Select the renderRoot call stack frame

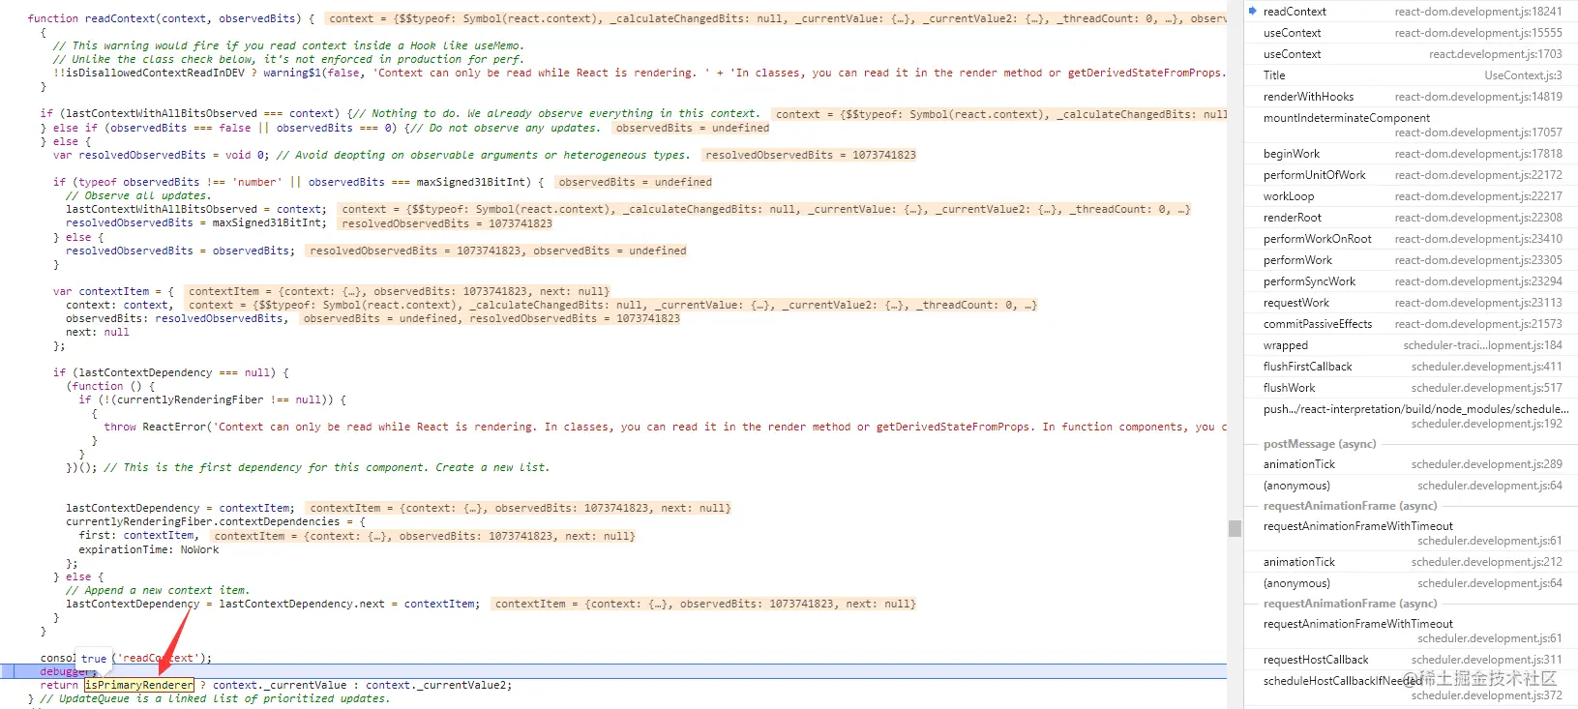(x=1411, y=218)
